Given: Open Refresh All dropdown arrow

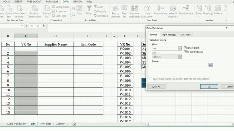Looking at the screenshot, I should 49,17.
